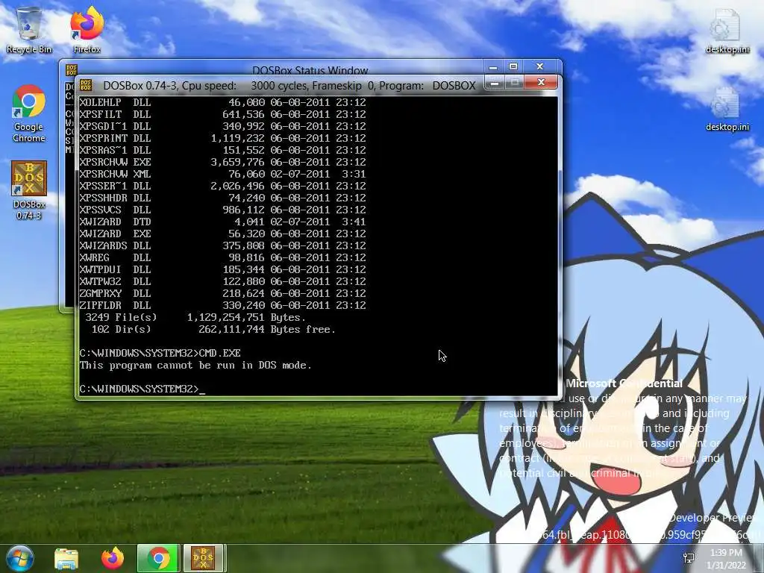
Task: Click the XPSRCHVW EXE file listing row
Action: pos(222,162)
